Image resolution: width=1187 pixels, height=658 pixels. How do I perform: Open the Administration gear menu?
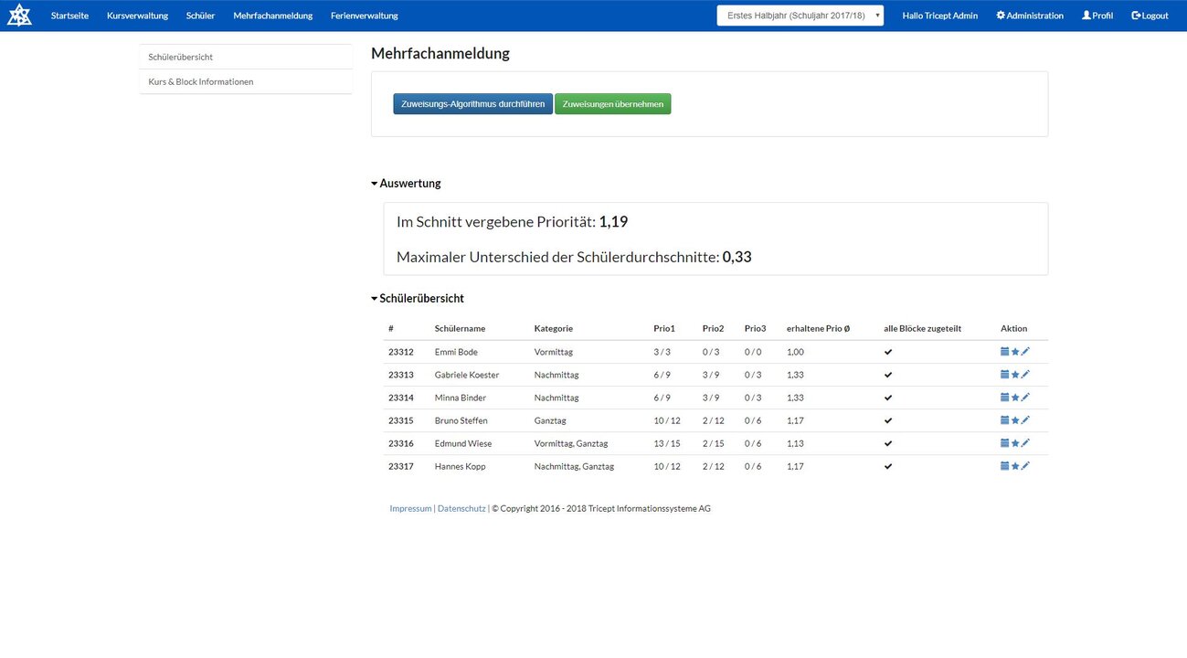(1030, 16)
